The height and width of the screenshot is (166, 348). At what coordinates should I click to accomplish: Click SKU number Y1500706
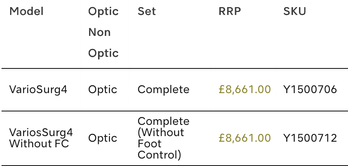coord(310,90)
